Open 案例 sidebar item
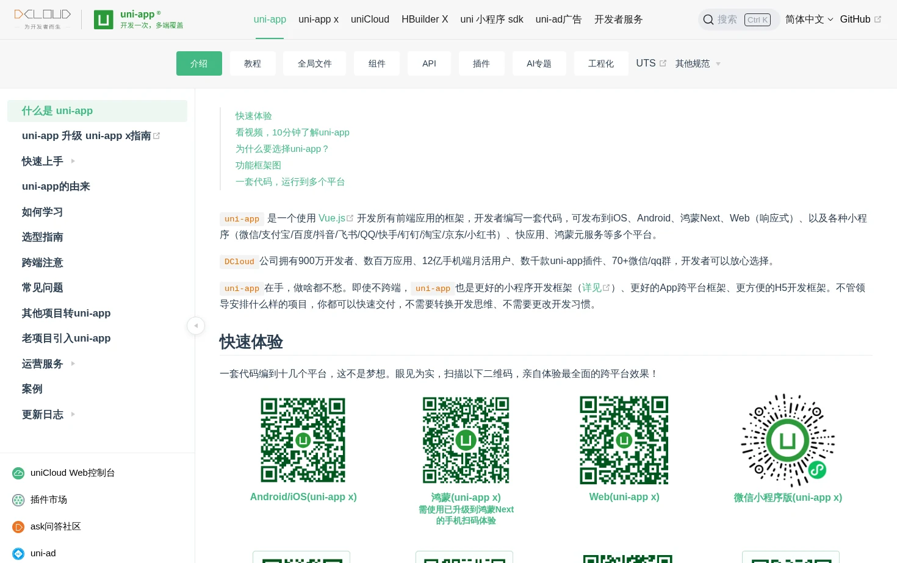 [x=32, y=389]
